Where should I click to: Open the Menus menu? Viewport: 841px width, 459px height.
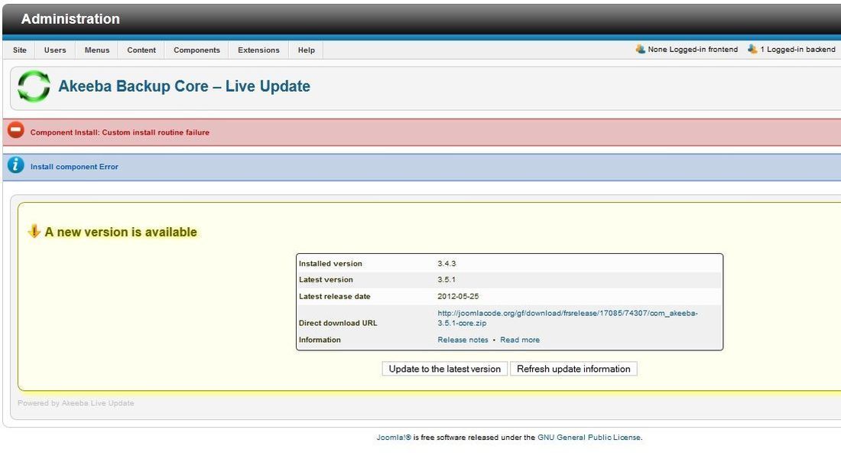pyautogui.click(x=97, y=50)
